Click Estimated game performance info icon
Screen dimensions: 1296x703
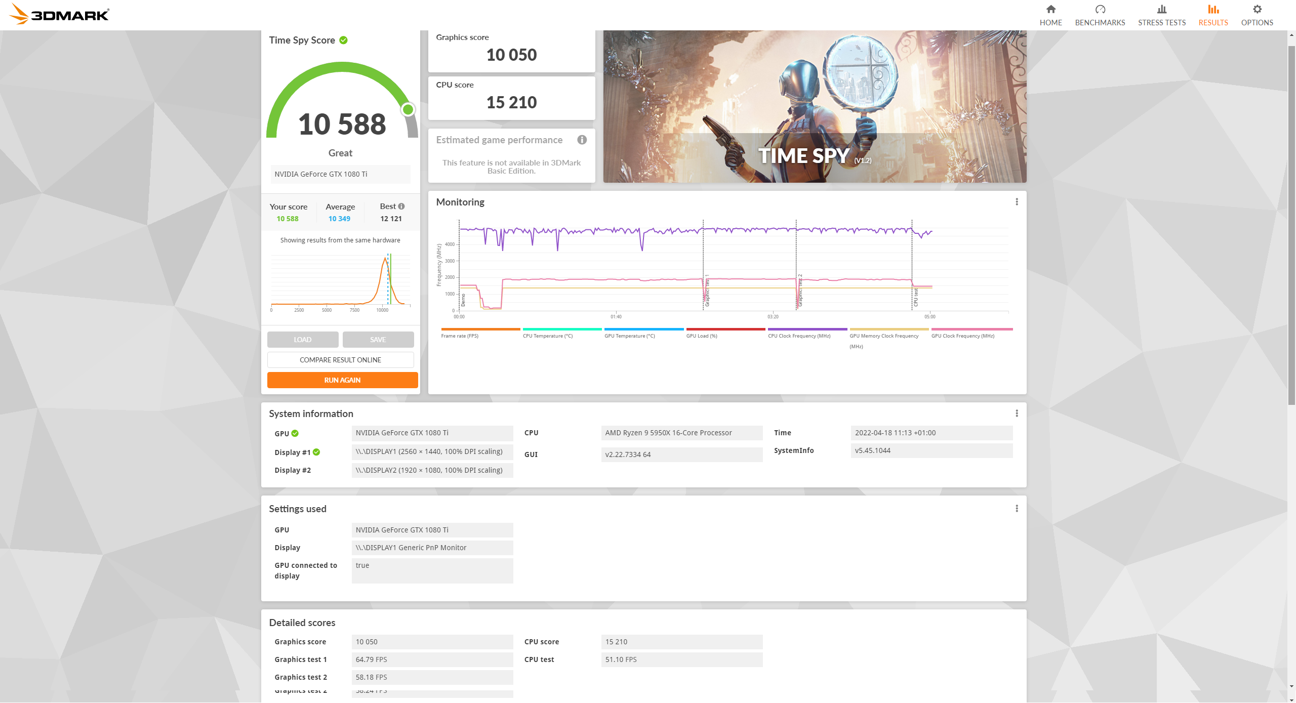582,140
